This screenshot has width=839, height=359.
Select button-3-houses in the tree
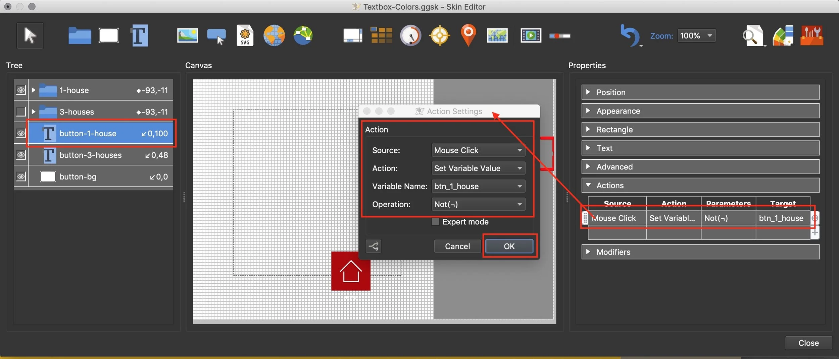coord(100,155)
